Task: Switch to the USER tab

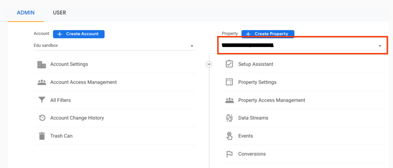Action: click(59, 13)
